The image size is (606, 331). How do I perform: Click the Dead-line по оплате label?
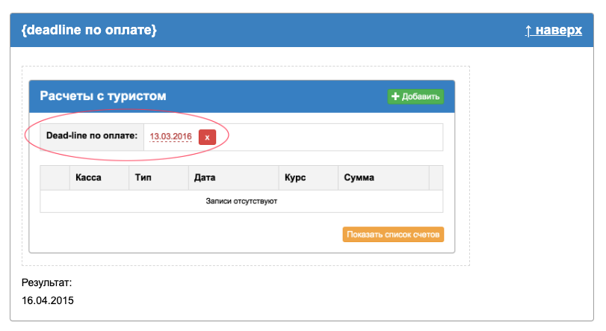tap(92, 137)
